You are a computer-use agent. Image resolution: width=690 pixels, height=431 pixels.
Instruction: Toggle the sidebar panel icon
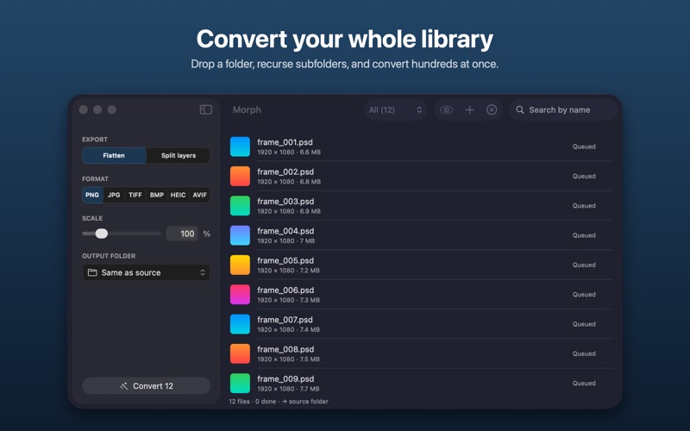point(206,109)
